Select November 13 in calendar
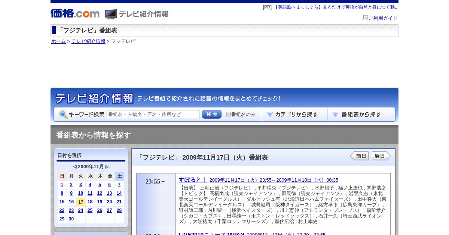 pyautogui.click(x=109, y=193)
